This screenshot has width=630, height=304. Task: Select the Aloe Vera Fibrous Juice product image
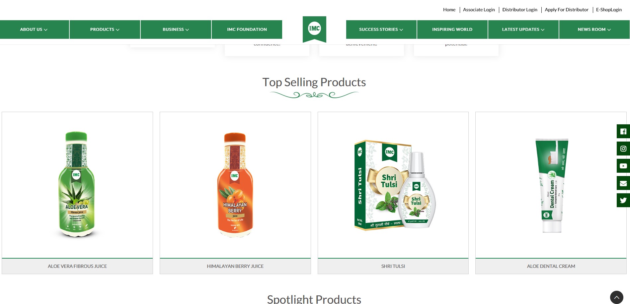pyautogui.click(x=77, y=185)
